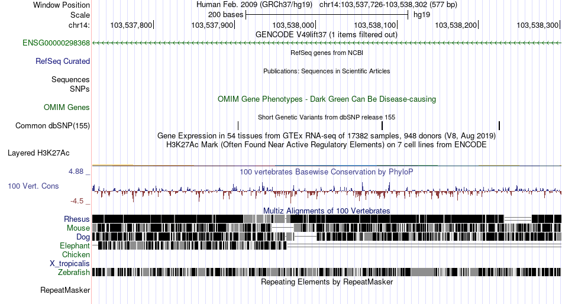Click the 103,538,200 ruler position
Image resolution: width=562 pixels, height=304 pixels.
tap(456, 25)
